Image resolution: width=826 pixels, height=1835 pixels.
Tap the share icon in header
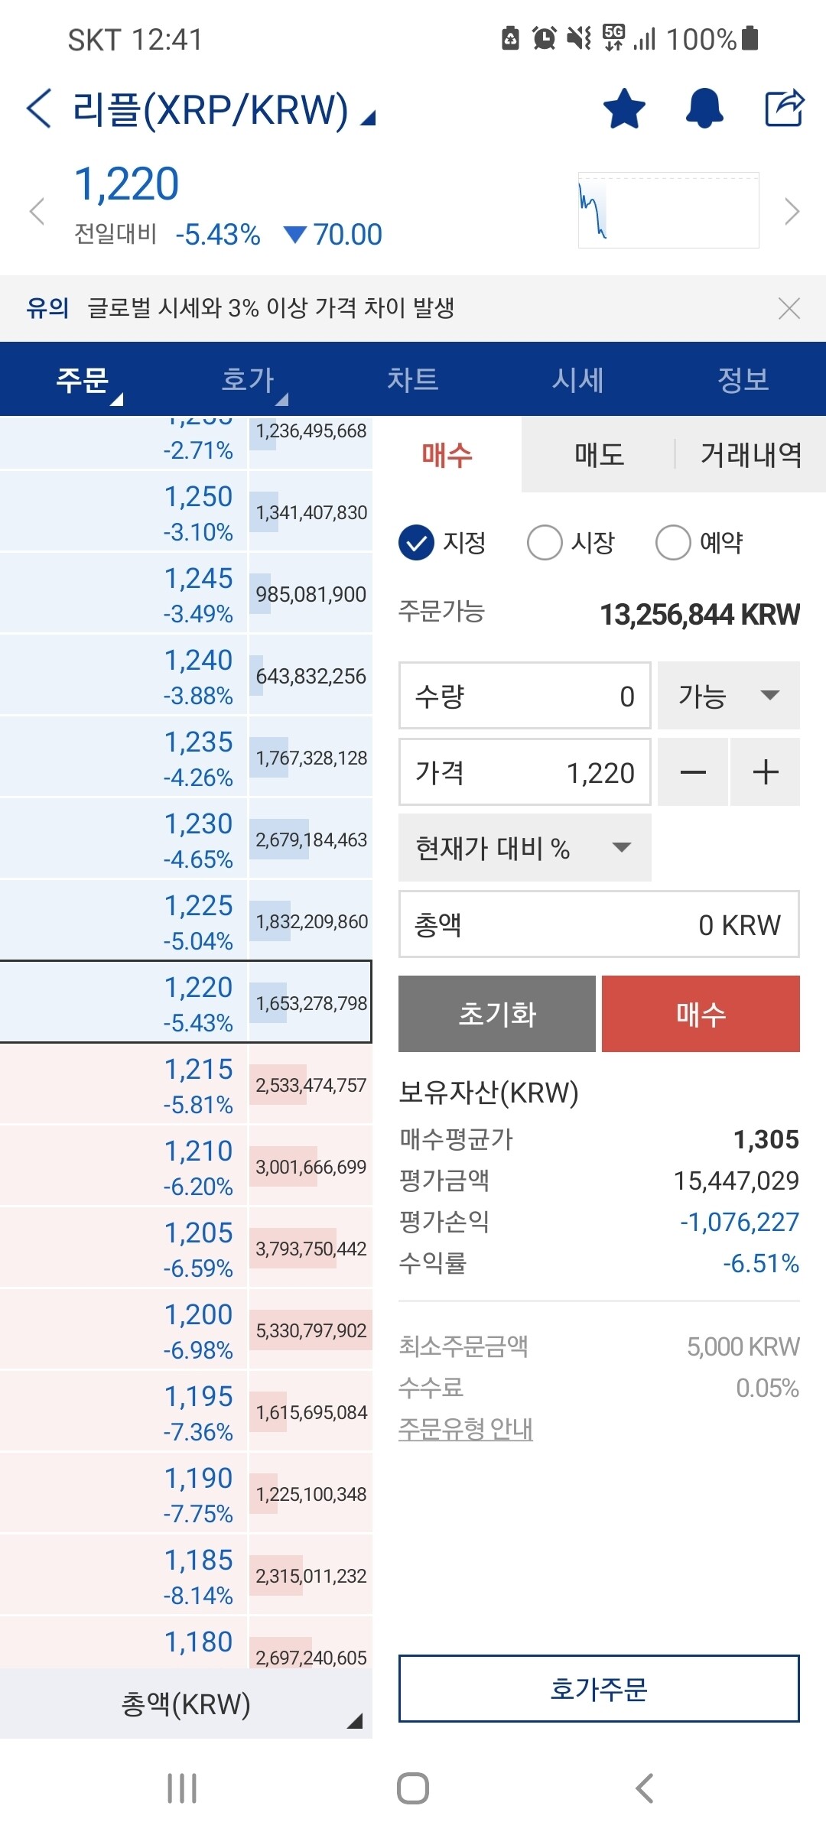tap(785, 108)
